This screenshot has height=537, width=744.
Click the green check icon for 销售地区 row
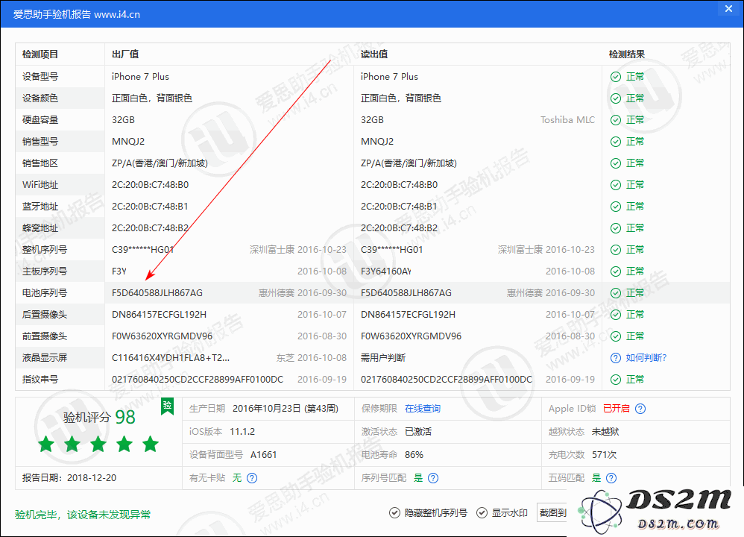tap(616, 163)
